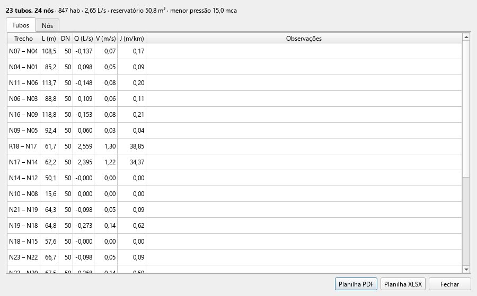Click flow cell 0,060
This screenshot has width=477, height=296.
pyautogui.click(x=83, y=130)
